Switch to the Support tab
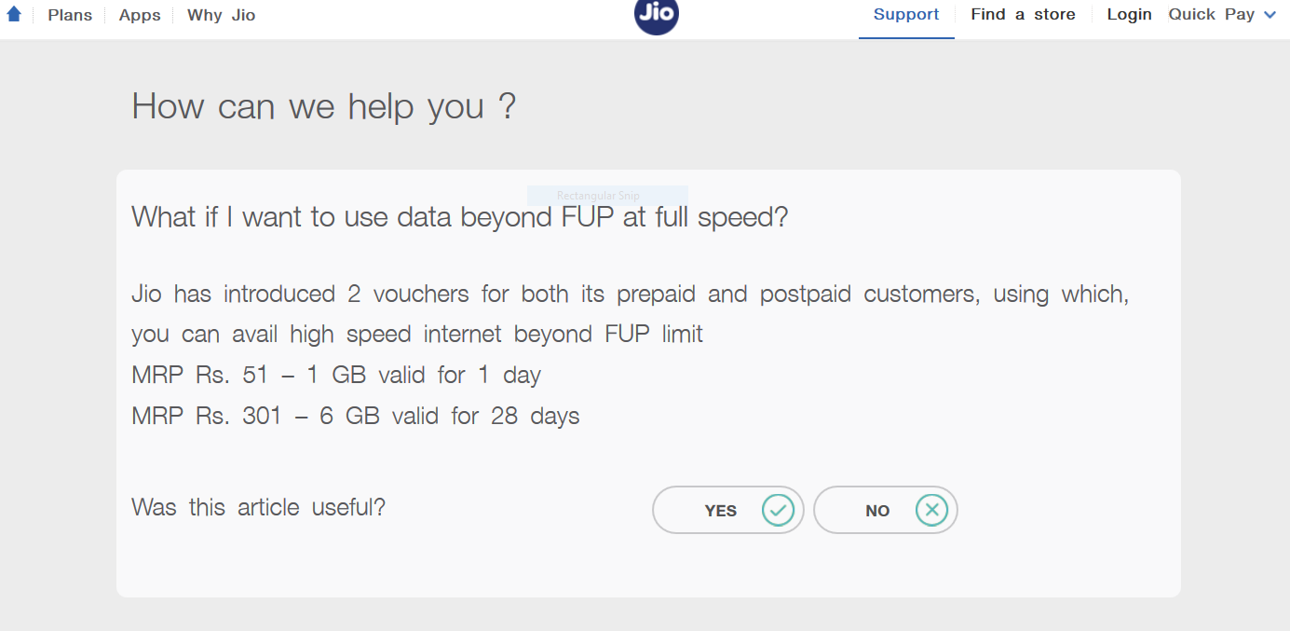Screen dimensions: 1290x631 click(906, 15)
